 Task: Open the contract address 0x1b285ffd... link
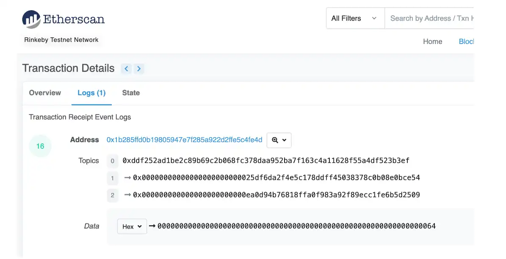184,140
